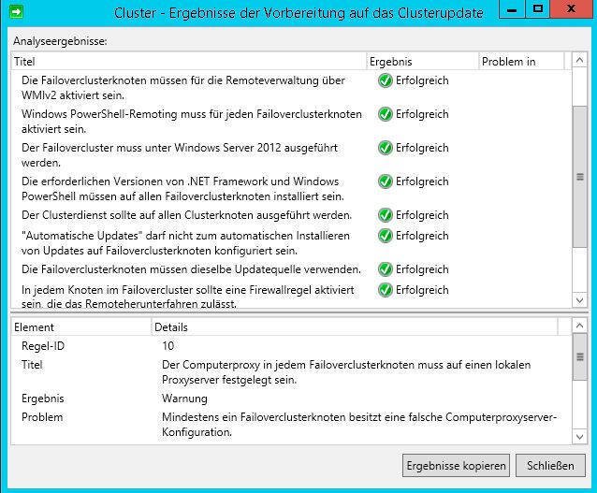The image size is (597, 493).
Task: Click the success checkmark for Clusterdienst rule
Action: pyautogui.click(x=385, y=215)
